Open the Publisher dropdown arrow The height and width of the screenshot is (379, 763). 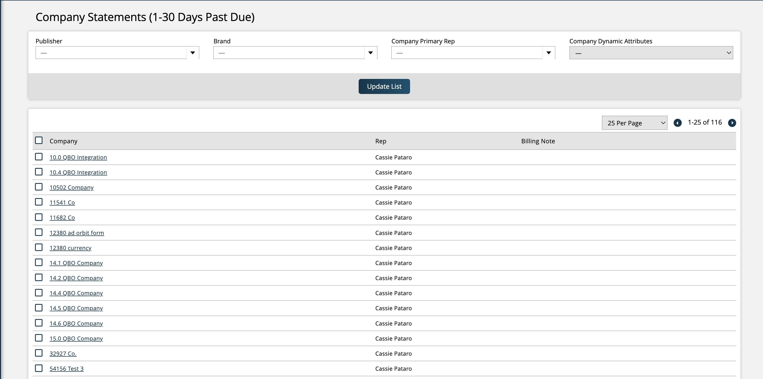click(192, 53)
